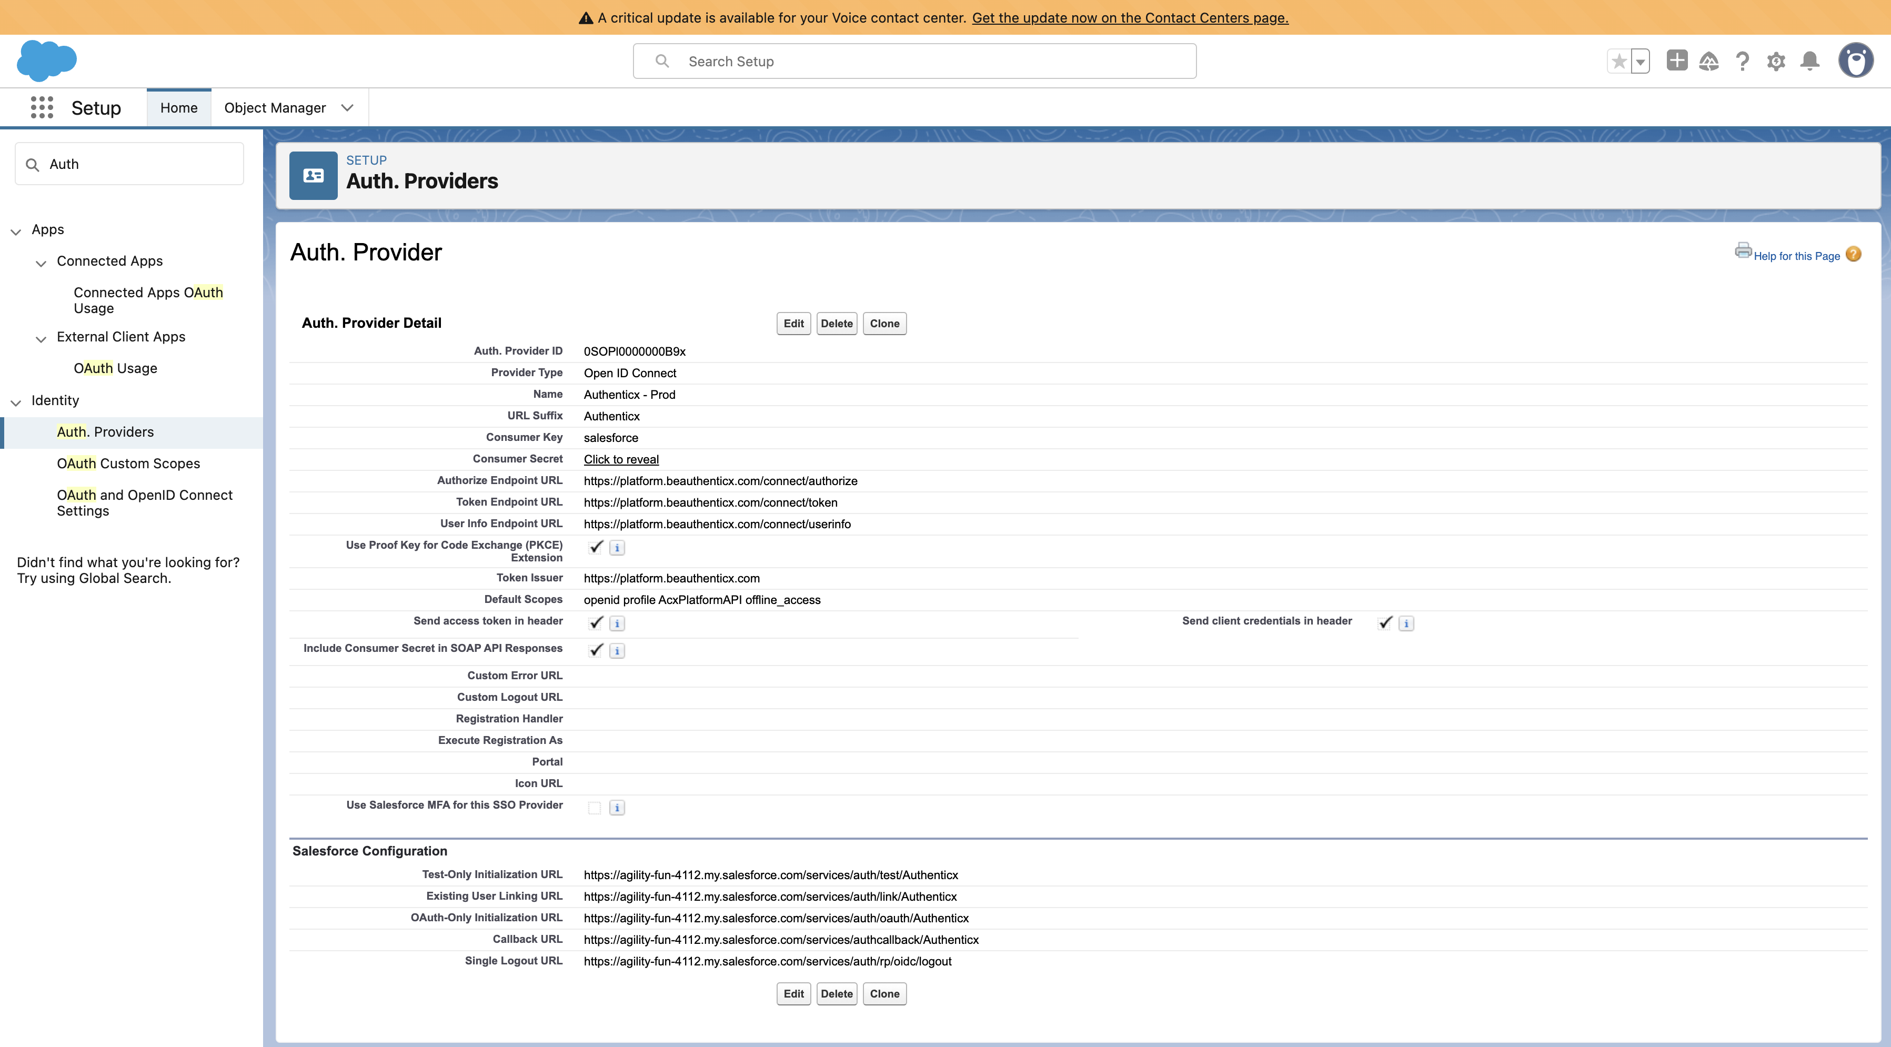Click the SETUP breadcrumb label

pos(366,160)
